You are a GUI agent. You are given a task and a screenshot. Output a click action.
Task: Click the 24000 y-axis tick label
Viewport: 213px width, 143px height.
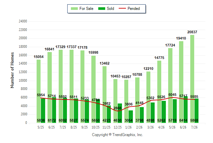pos(23,21)
